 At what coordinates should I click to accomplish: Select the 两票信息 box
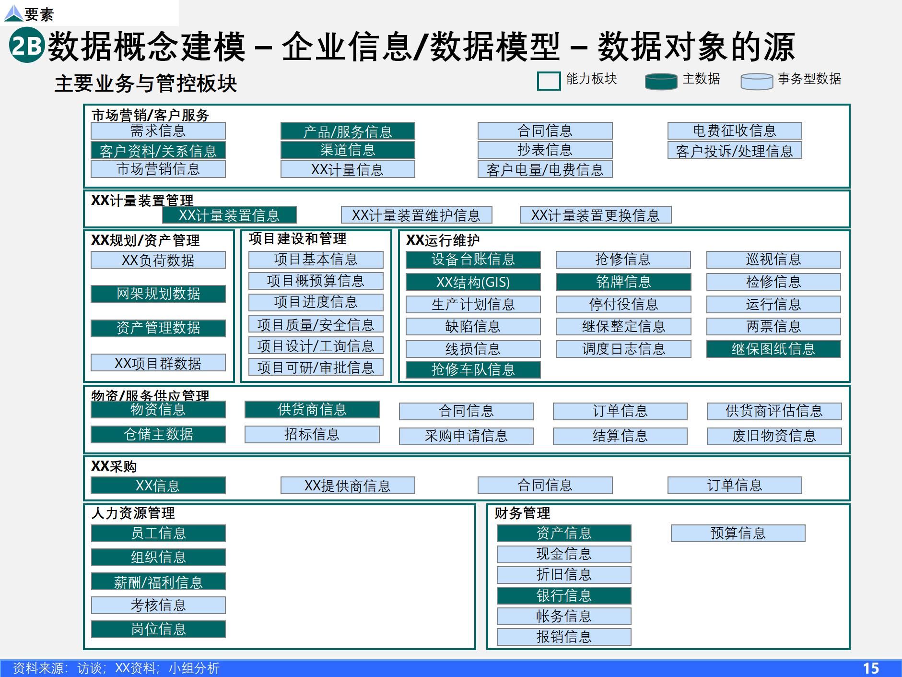coord(773,326)
